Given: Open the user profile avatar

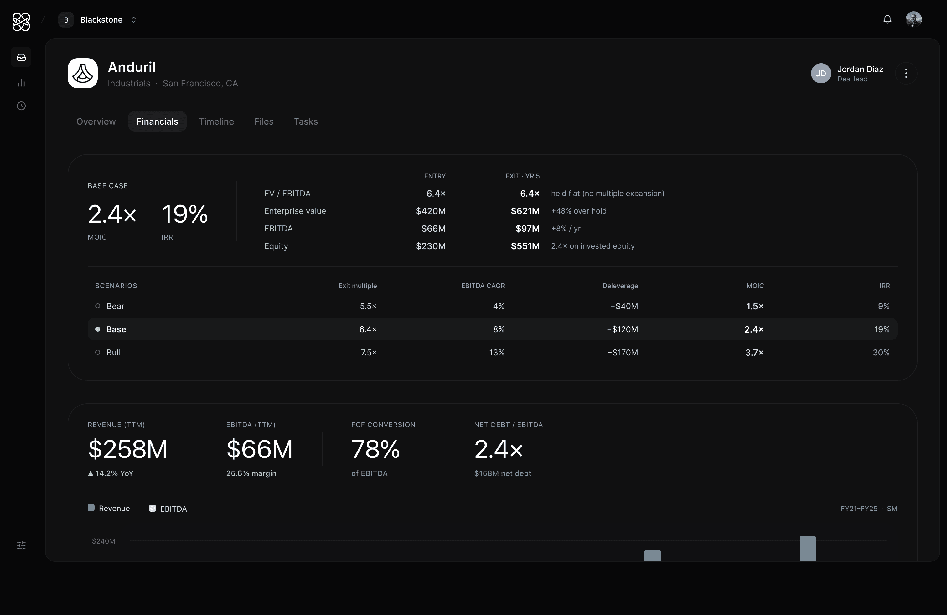Looking at the screenshot, I should click(913, 19).
